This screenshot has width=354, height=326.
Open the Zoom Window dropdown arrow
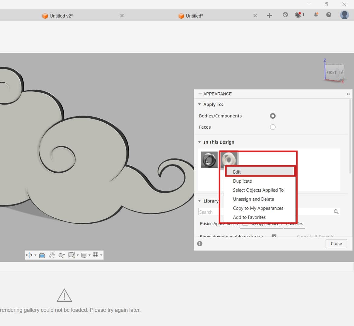(x=78, y=255)
